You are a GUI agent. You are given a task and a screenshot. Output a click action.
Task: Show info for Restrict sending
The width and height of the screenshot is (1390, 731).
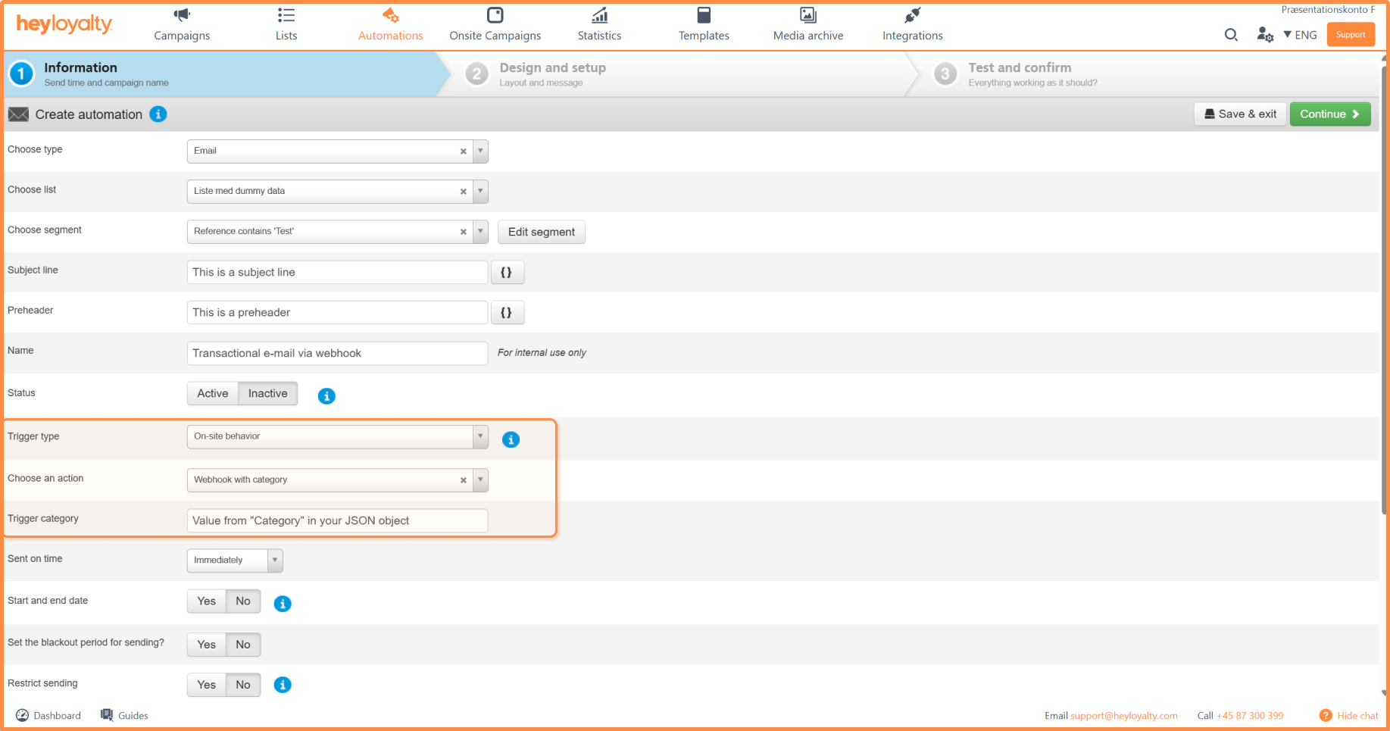click(283, 685)
